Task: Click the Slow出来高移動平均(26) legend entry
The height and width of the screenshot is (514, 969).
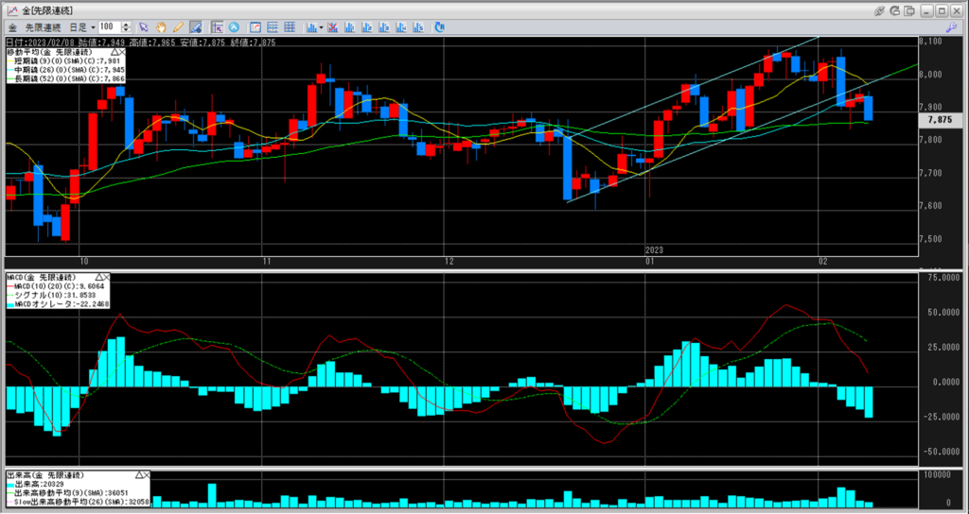Action: [79, 503]
